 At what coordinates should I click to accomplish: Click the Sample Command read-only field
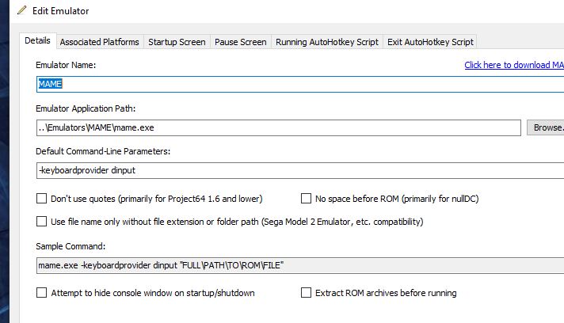(x=300, y=265)
